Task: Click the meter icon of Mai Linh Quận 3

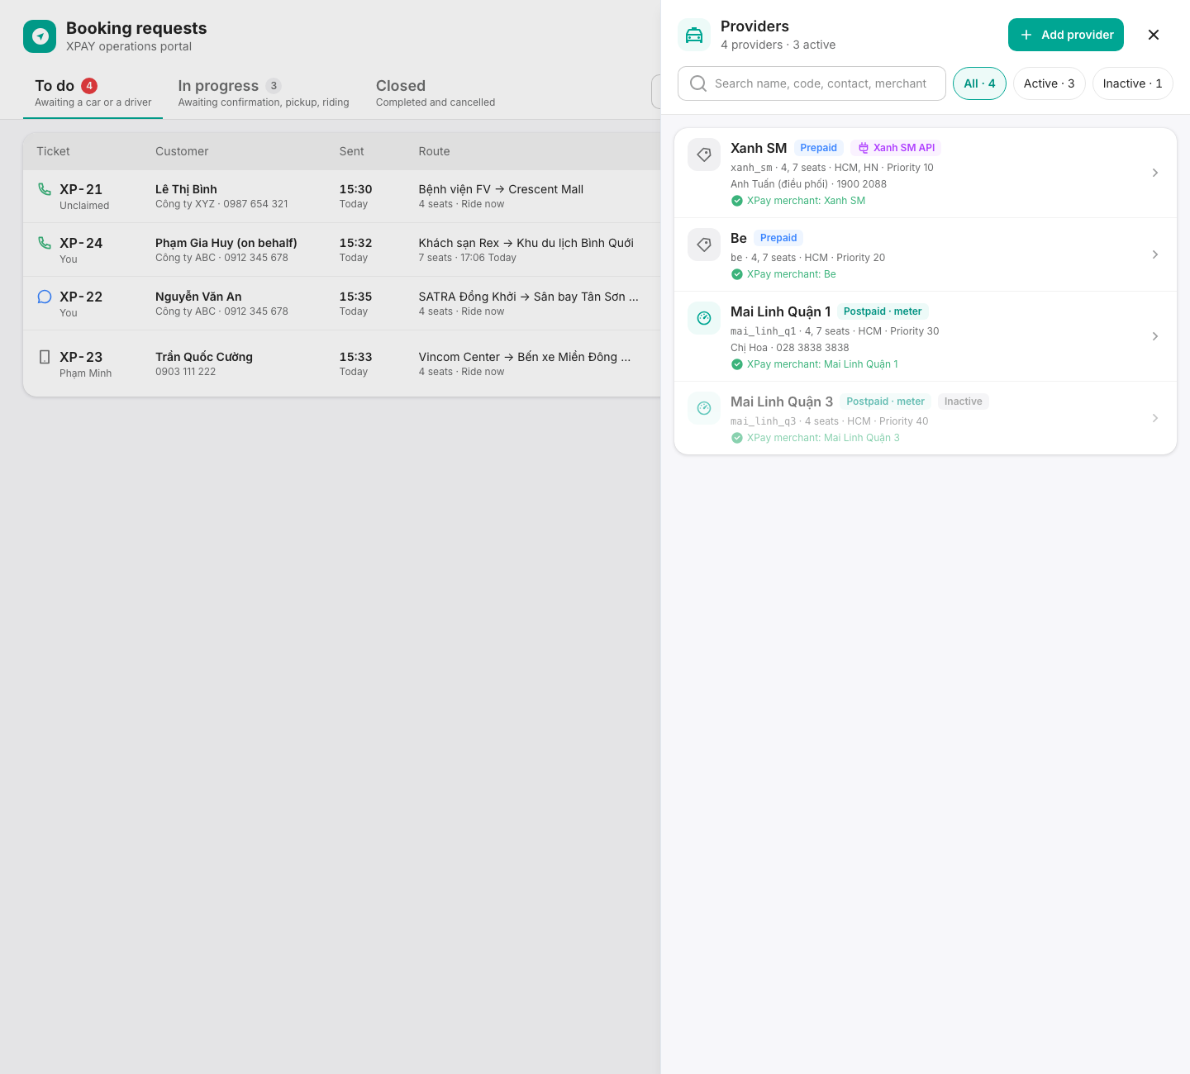Action: [x=704, y=408]
